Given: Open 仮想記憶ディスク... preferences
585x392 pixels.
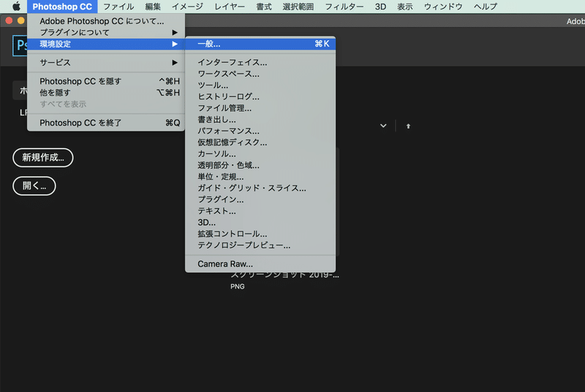Looking at the screenshot, I should [260, 142].
